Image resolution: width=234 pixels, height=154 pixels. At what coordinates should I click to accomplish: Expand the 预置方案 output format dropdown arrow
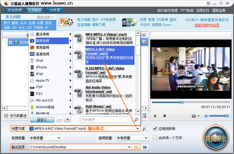pyautogui.click(x=138, y=129)
